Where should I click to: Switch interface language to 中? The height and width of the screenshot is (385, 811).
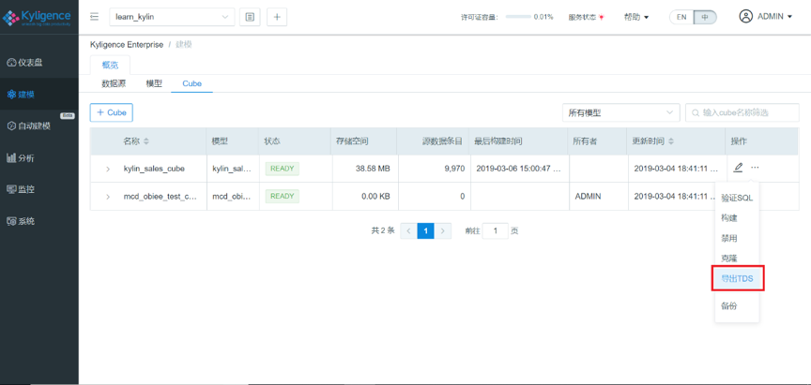pos(704,17)
